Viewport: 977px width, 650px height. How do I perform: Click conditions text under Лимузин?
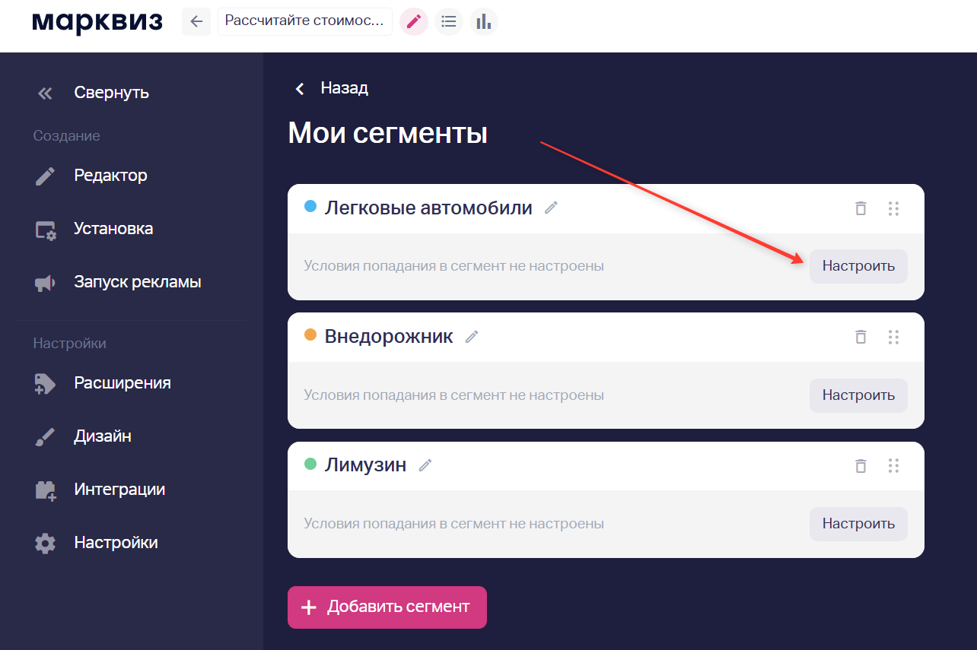tap(453, 524)
